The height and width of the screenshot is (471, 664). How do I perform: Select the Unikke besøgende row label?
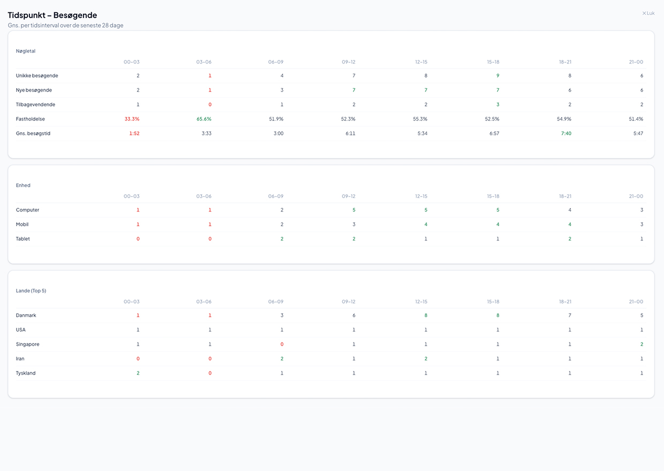36,75
